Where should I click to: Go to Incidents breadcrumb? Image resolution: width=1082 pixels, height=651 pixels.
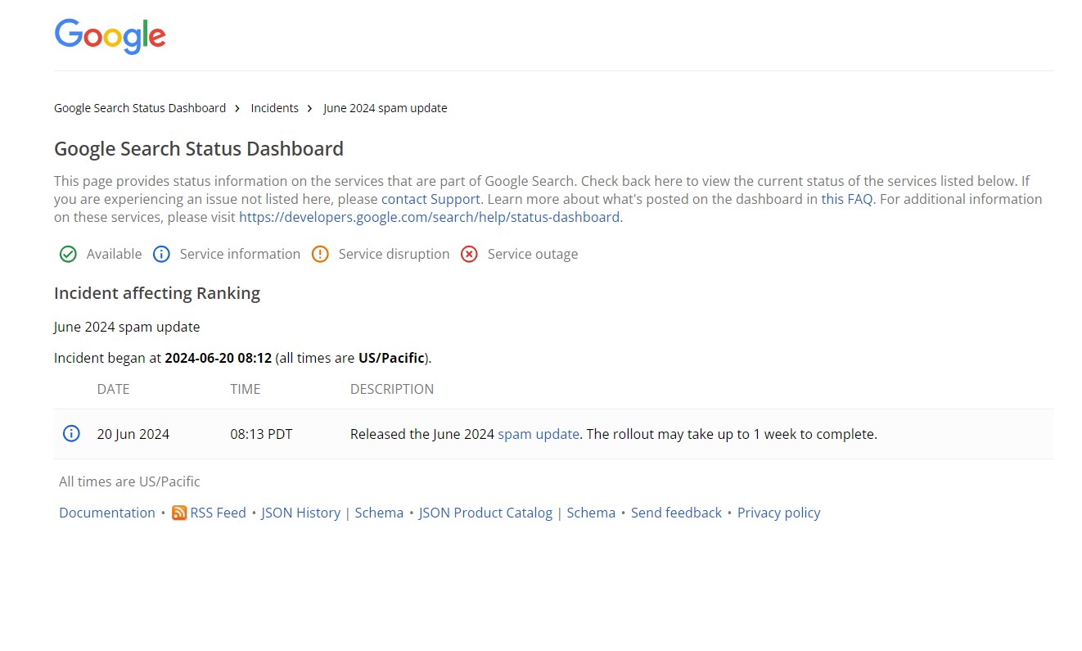click(x=274, y=108)
